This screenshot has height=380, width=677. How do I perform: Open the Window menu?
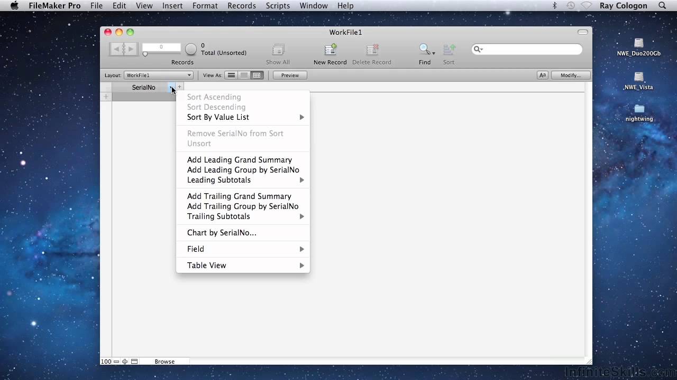[x=314, y=6]
